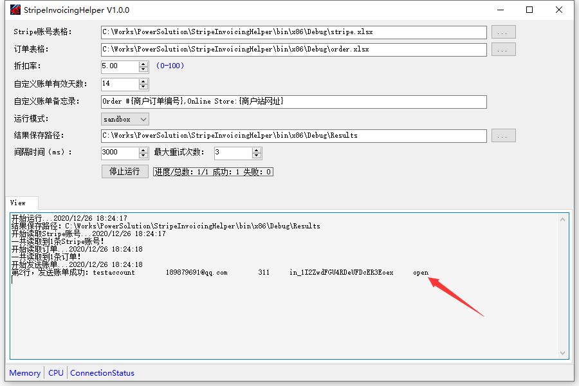Focus the 自定义账单备忘录 text field
The image size is (579, 386).
(x=293, y=102)
